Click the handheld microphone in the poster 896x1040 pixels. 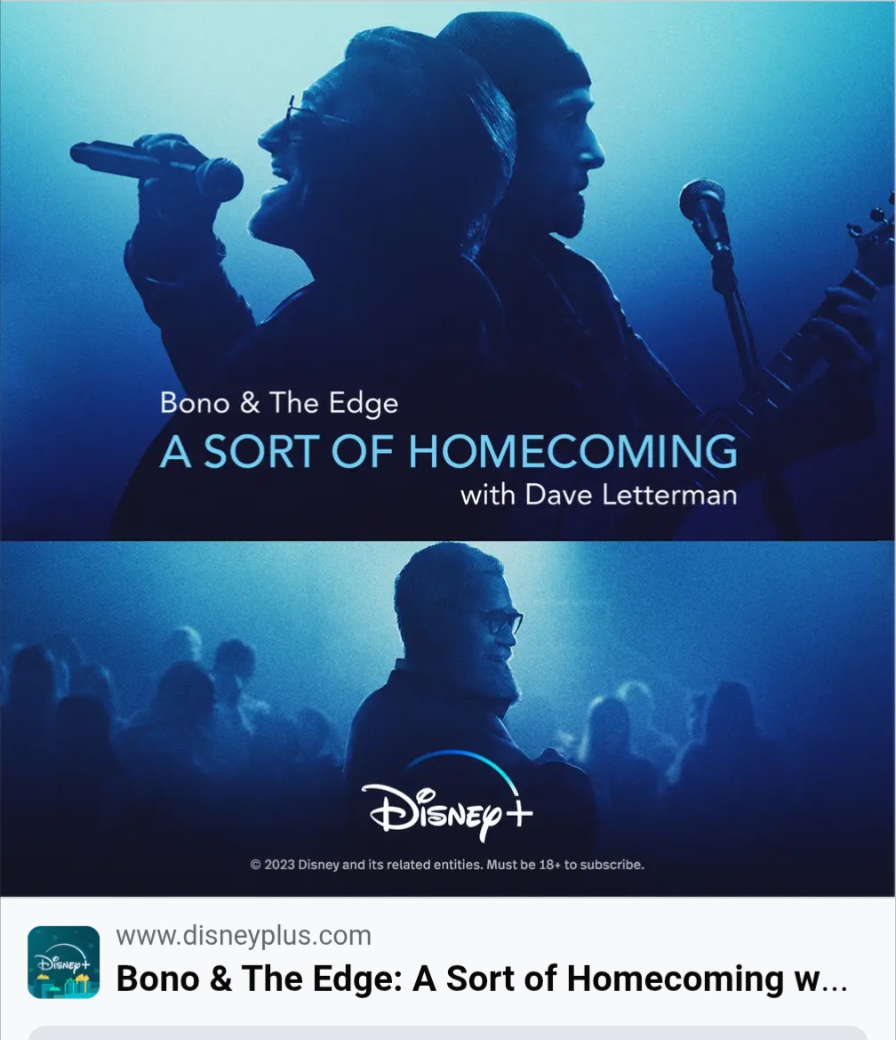click(x=156, y=170)
